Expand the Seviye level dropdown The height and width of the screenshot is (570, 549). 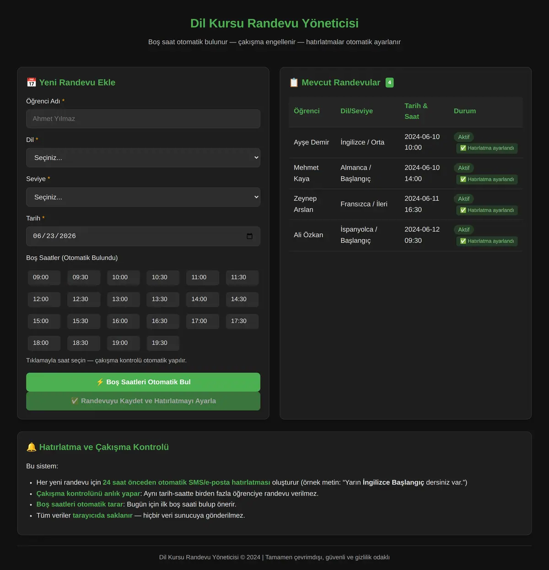click(143, 197)
